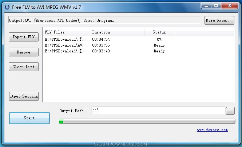Maximize the Free FLV to AVI window
Viewport: 242px width, 147px height.
(216, 6)
